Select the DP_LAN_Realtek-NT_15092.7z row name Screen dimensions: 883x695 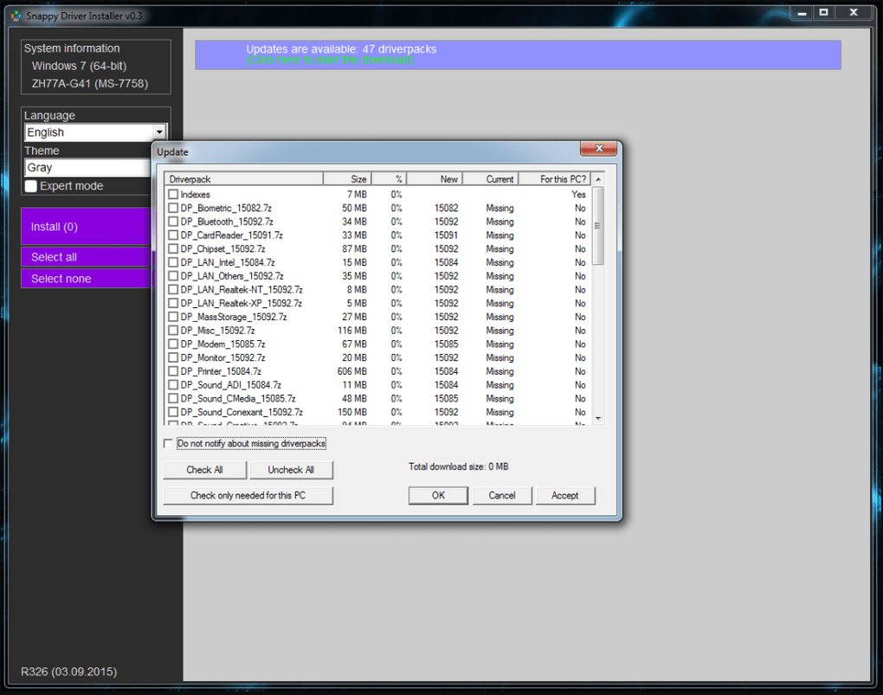click(x=241, y=289)
